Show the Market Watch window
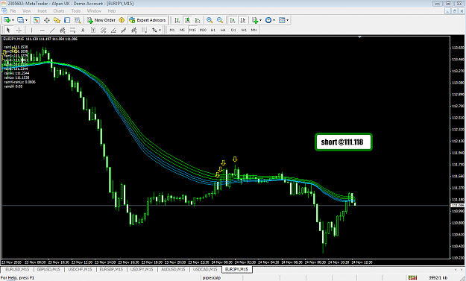This screenshot has height=281, width=466. click(37, 20)
